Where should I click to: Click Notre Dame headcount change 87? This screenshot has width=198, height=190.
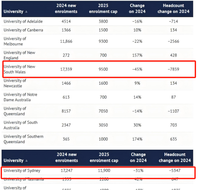click(174, 97)
